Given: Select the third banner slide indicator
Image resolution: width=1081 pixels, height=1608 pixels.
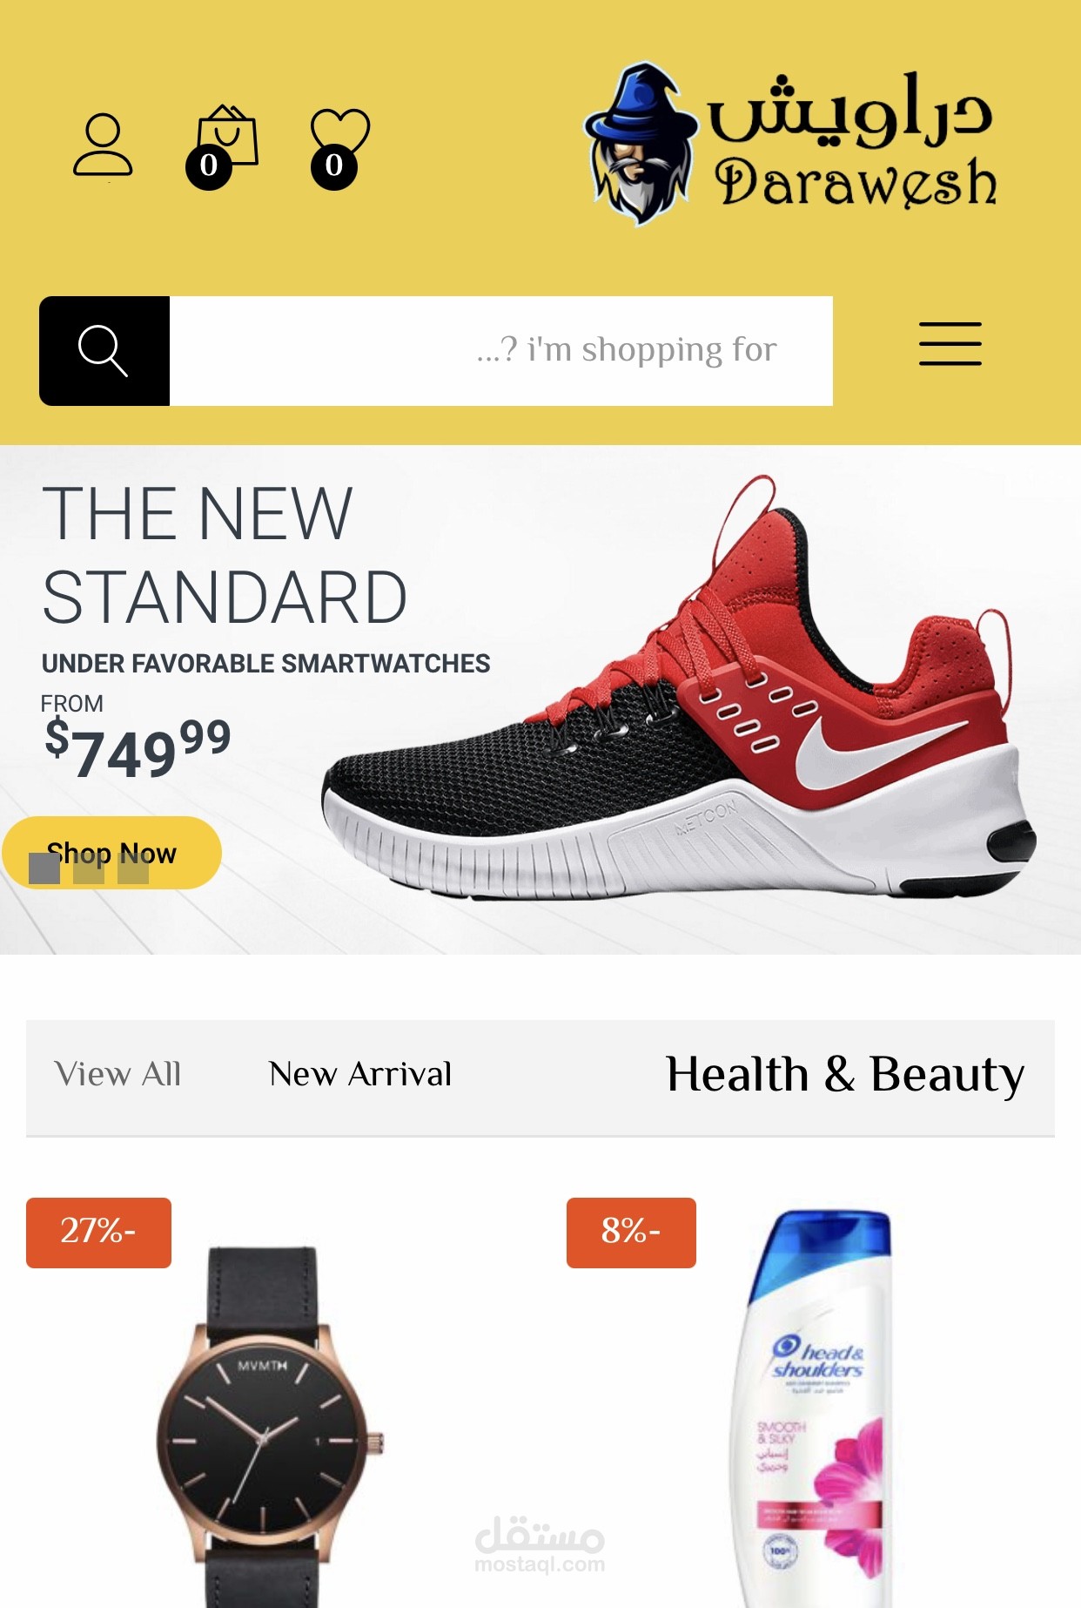Looking at the screenshot, I should tap(133, 868).
